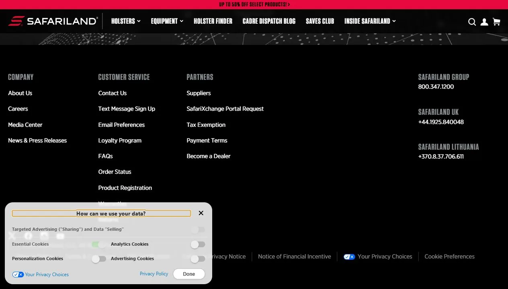
Task: Click the footer Your Privacy Choices icon
Action: (349, 257)
